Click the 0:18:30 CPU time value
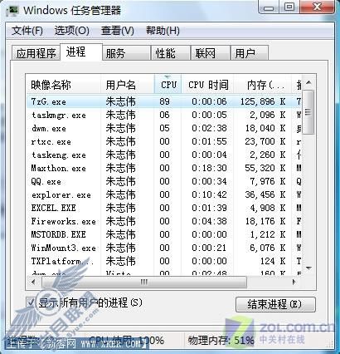 pos(209,168)
